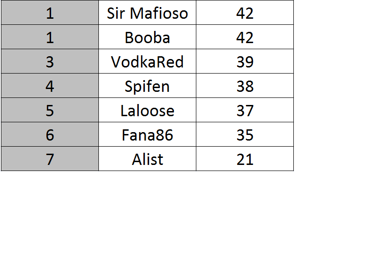
Task: Click Booba's score of 42
Action: 245,37
